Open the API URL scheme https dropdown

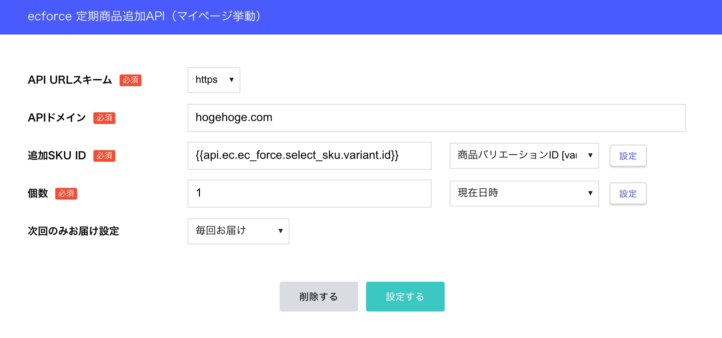point(214,80)
